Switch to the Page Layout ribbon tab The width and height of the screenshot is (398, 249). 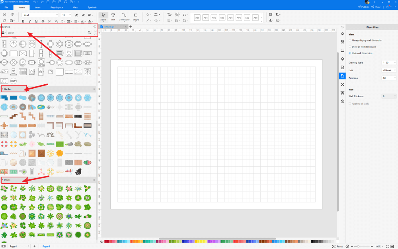pos(56,7)
